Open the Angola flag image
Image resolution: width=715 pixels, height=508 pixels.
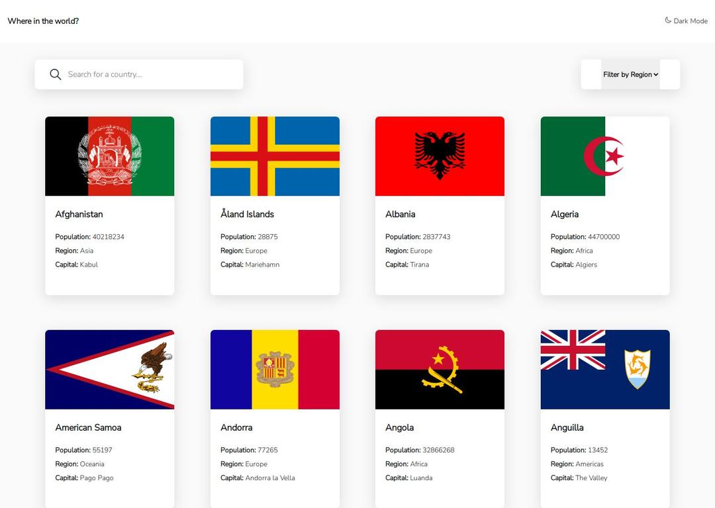[440, 370]
